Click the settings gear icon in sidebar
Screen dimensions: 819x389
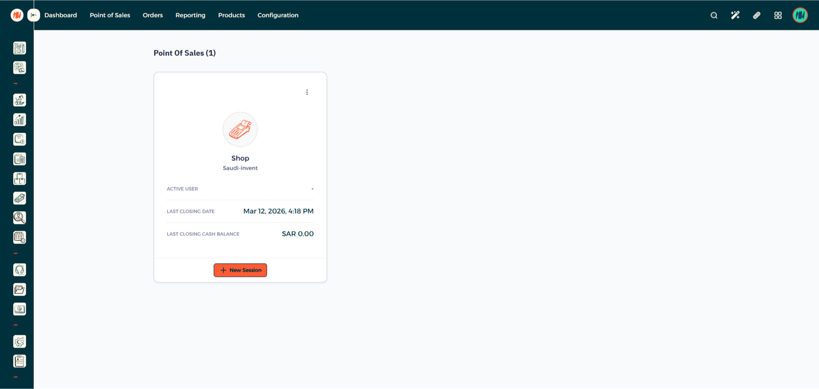20,341
